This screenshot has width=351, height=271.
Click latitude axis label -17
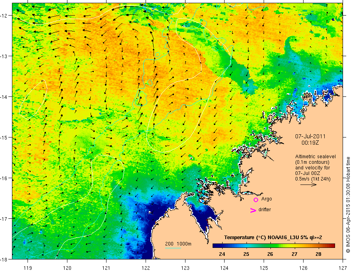click(x=4, y=219)
